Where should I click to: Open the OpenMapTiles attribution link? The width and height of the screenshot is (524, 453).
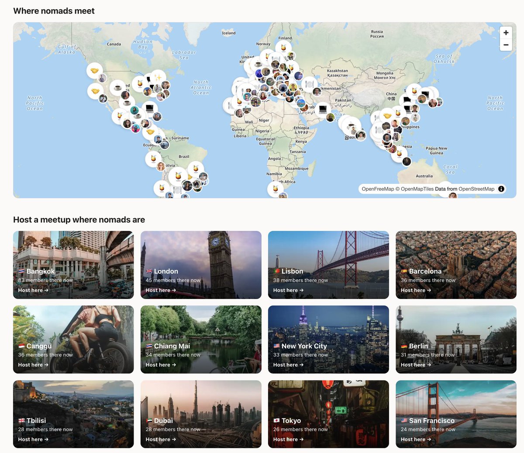[x=414, y=189]
